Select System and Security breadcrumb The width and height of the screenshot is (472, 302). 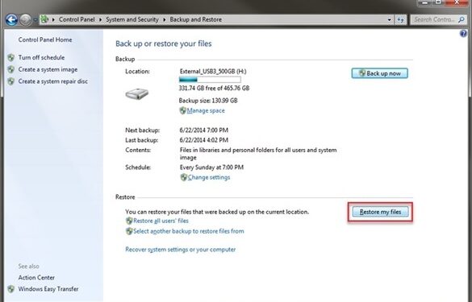(132, 19)
